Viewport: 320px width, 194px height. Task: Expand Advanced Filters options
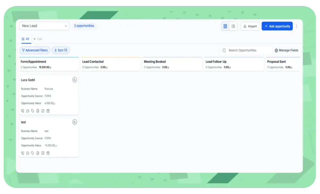[x=35, y=50]
